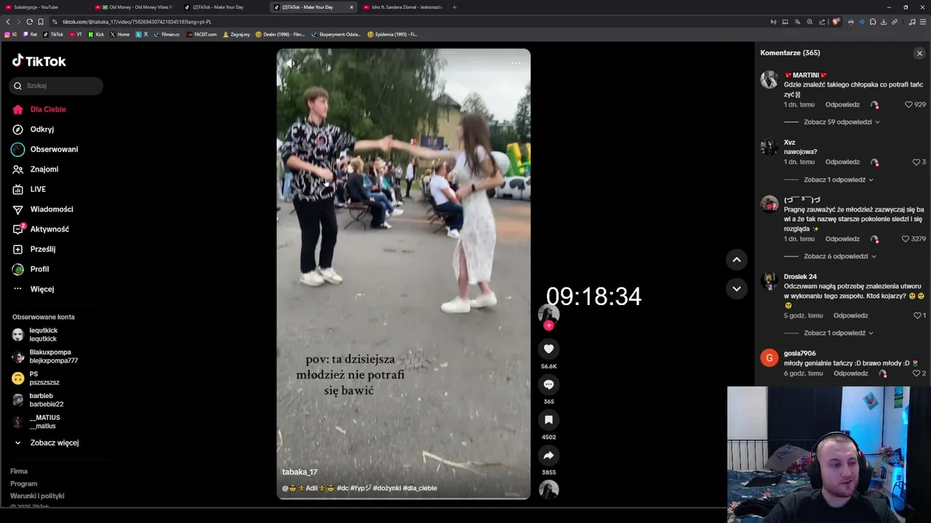Viewport: 931px width, 523px height.
Task: Open gosia7906's orange G avatar
Action: click(x=770, y=358)
